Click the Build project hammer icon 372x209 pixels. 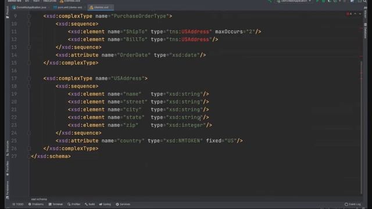tap(270, 1)
